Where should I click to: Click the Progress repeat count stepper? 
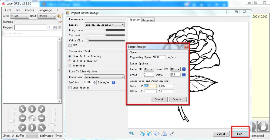55,27
